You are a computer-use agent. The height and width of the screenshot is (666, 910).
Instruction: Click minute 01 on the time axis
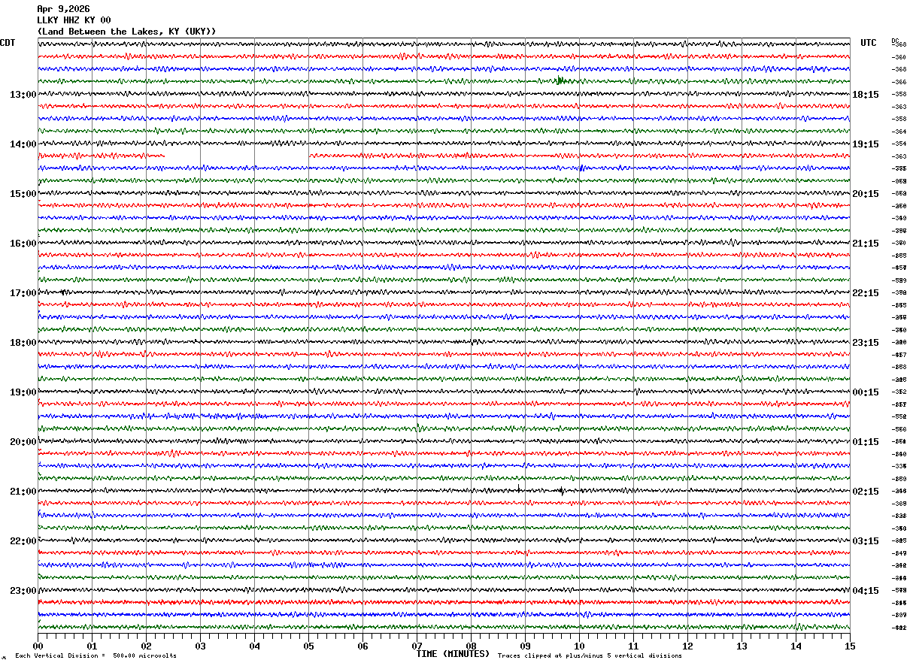coord(92,646)
